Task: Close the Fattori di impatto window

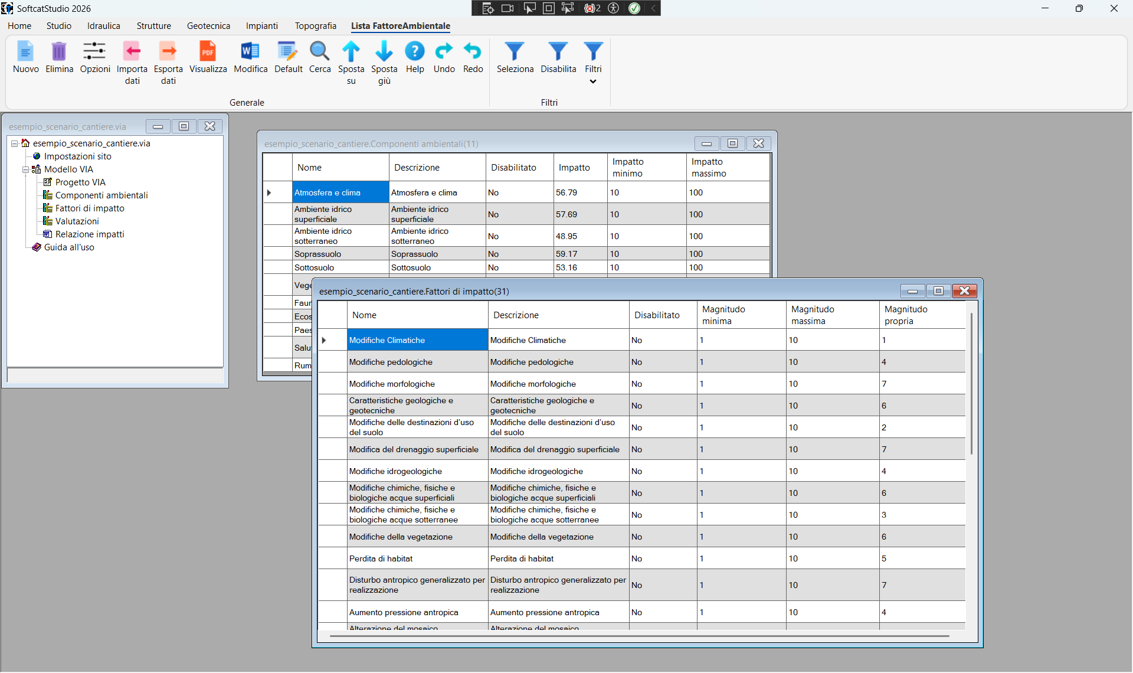Action: point(964,291)
